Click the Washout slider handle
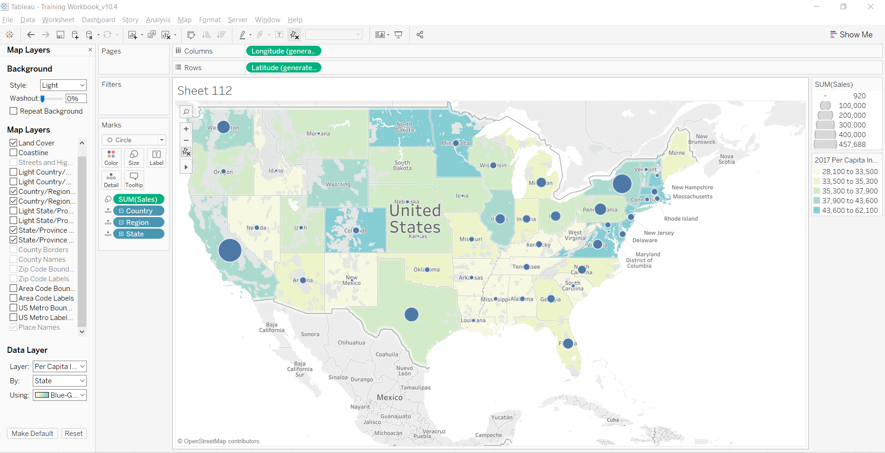 coord(42,98)
